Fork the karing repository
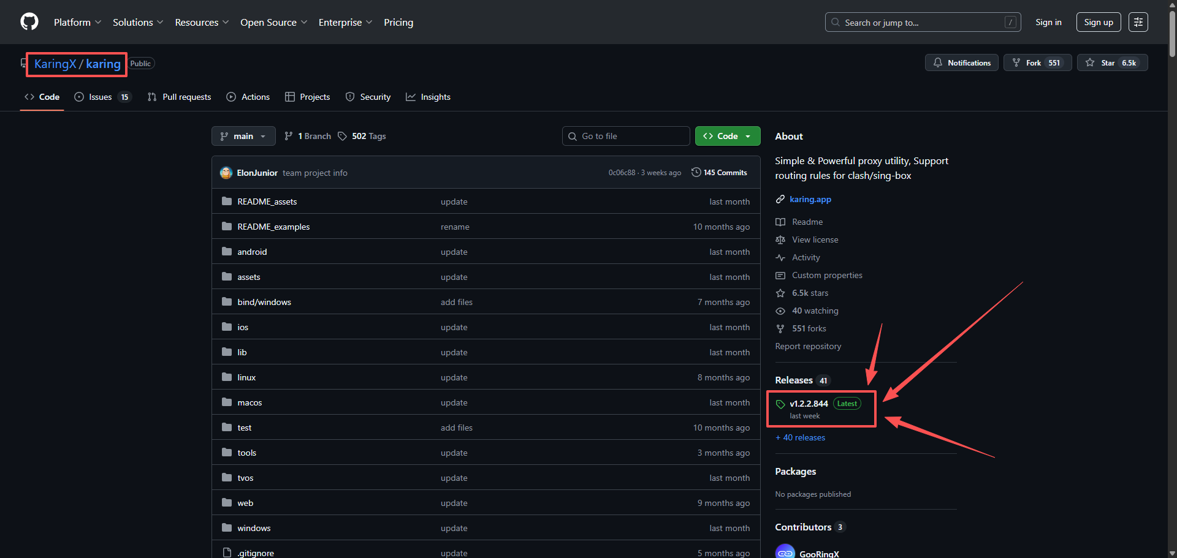 [x=1037, y=63]
